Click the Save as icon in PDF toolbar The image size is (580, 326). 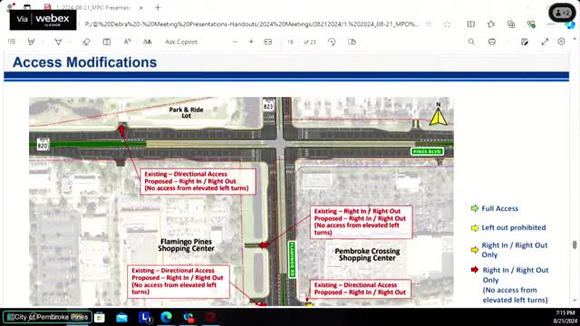(x=525, y=42)
